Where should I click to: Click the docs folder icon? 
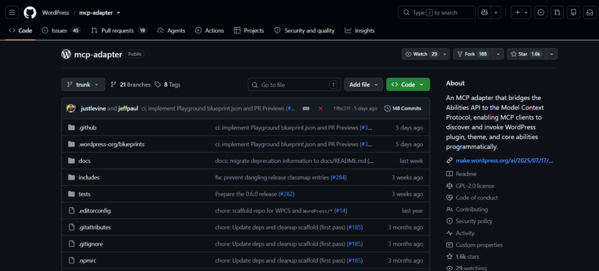(71, 161)
